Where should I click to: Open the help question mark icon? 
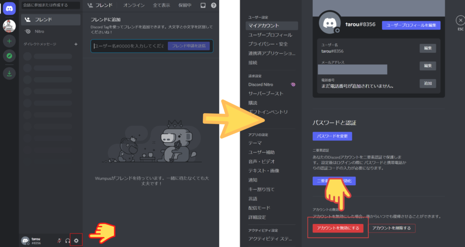point(213,5)
